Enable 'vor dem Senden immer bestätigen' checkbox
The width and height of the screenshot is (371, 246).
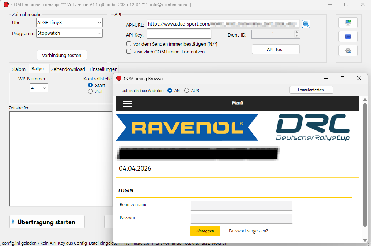129,44
